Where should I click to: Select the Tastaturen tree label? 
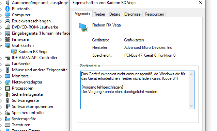pyautogui.click(x=21, y=125)
